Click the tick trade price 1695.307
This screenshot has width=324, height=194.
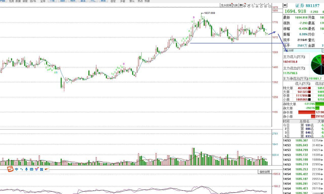pos(302,141)
